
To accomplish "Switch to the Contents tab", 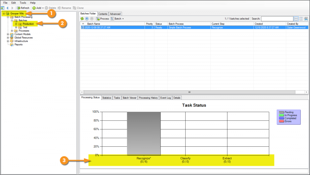I will coord(103,14).
